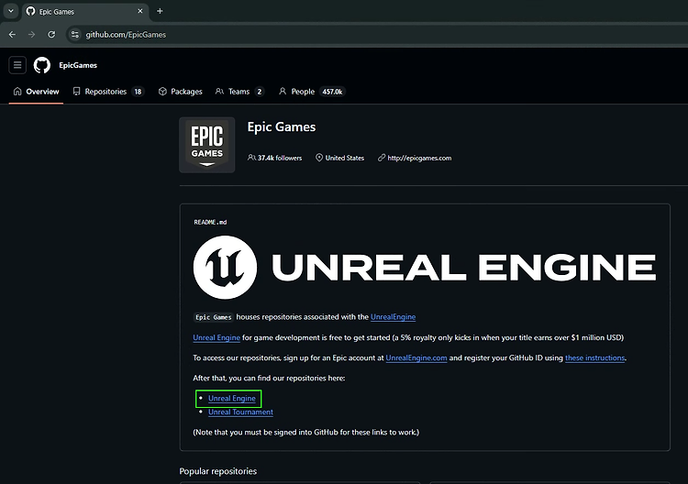Screen dimensions: 688x484
Task: Open the UnrealEngine link after 'associated with the'
Action: click(394, 317)
